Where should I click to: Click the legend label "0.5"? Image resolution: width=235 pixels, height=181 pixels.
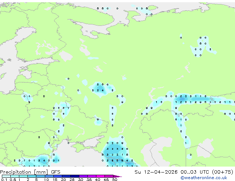coord(13,180)
